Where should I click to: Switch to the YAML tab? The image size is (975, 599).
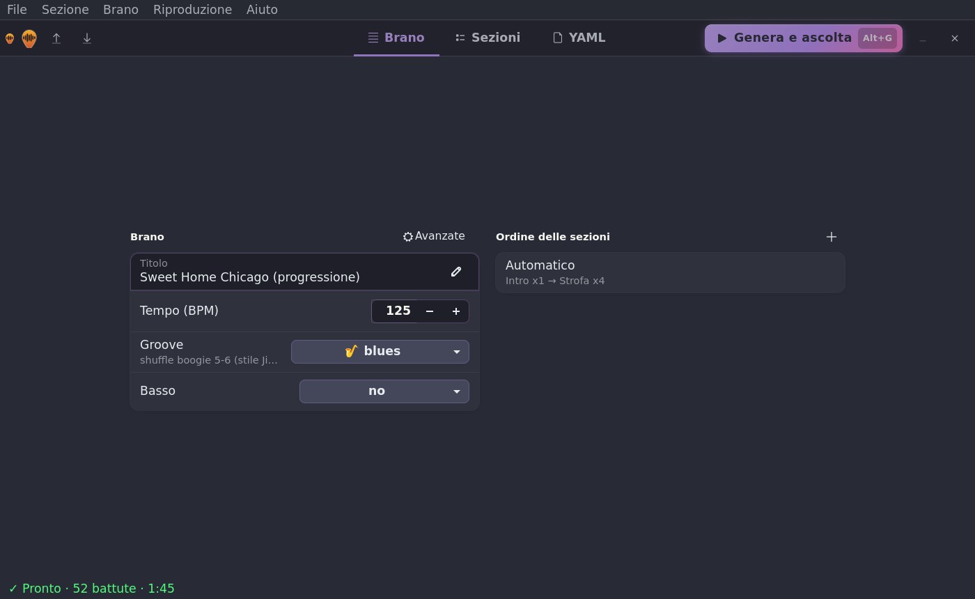[579, 38]
